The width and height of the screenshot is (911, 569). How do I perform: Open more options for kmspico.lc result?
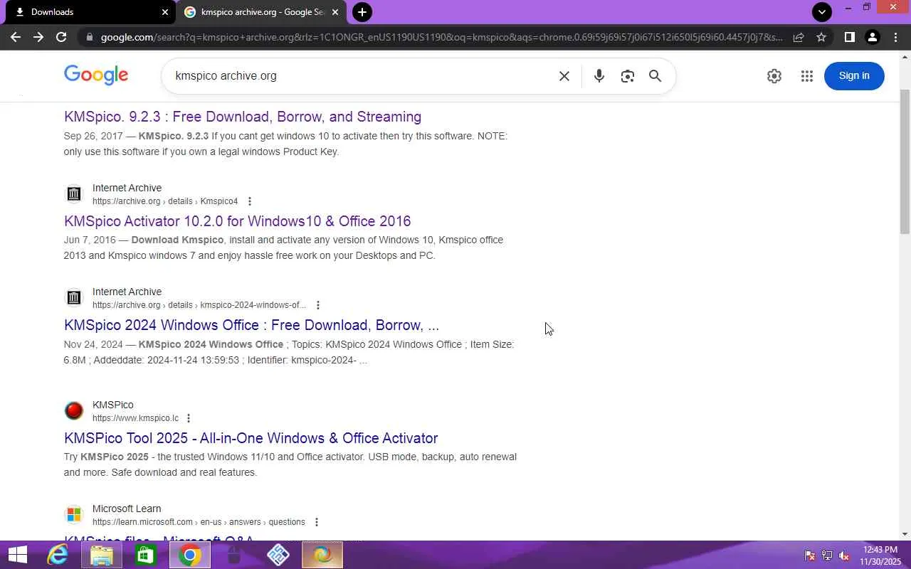pyautogui.click(x=188, y=418)
